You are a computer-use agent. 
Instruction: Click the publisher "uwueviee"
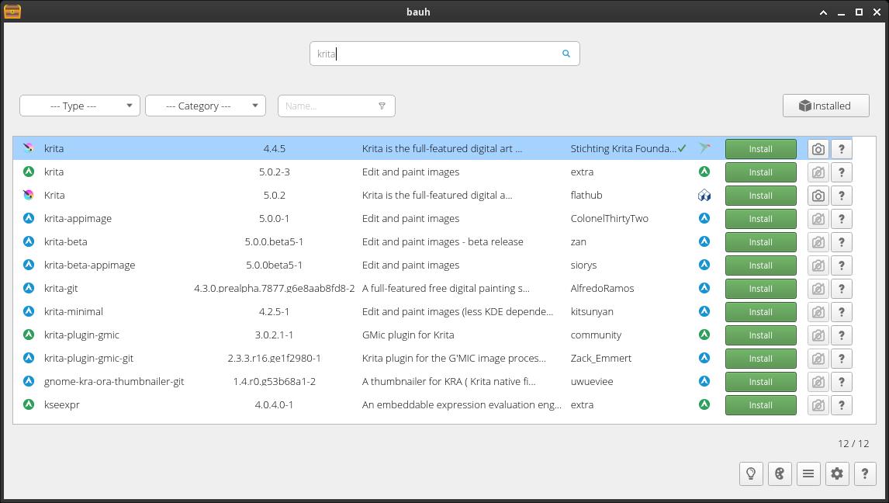click(592, 381)
